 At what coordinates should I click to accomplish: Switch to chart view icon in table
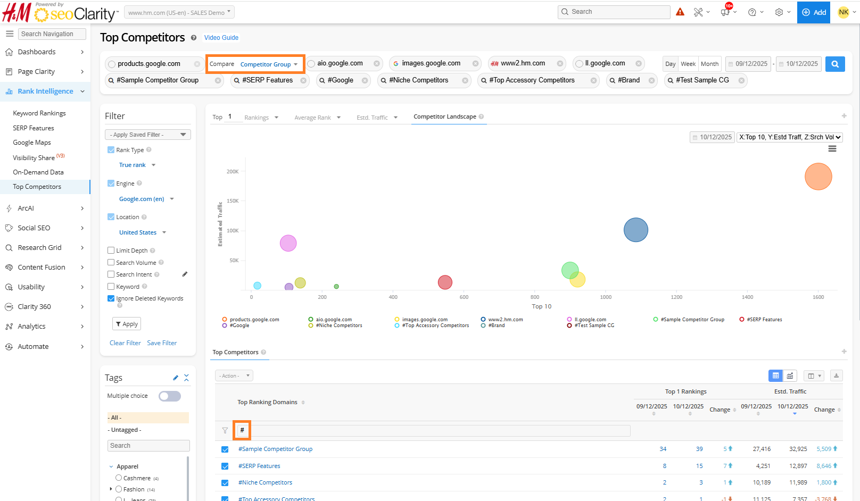[x=790, y=375]
